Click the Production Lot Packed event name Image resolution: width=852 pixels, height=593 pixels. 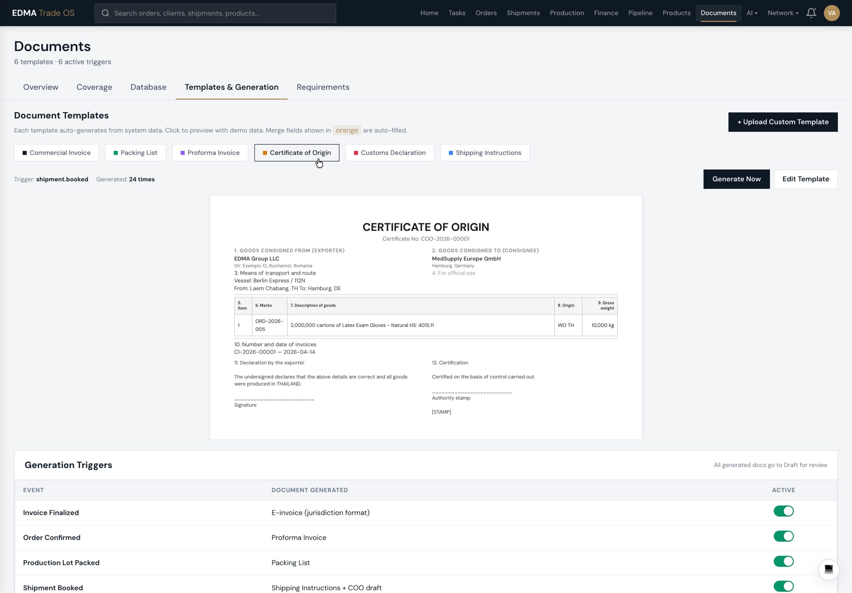[x=61, y=563]
